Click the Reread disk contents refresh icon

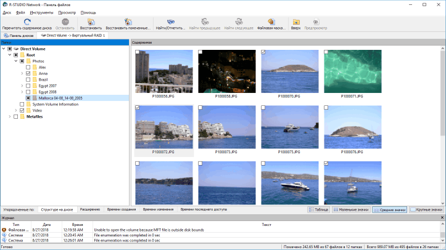(x=27, y=22)
